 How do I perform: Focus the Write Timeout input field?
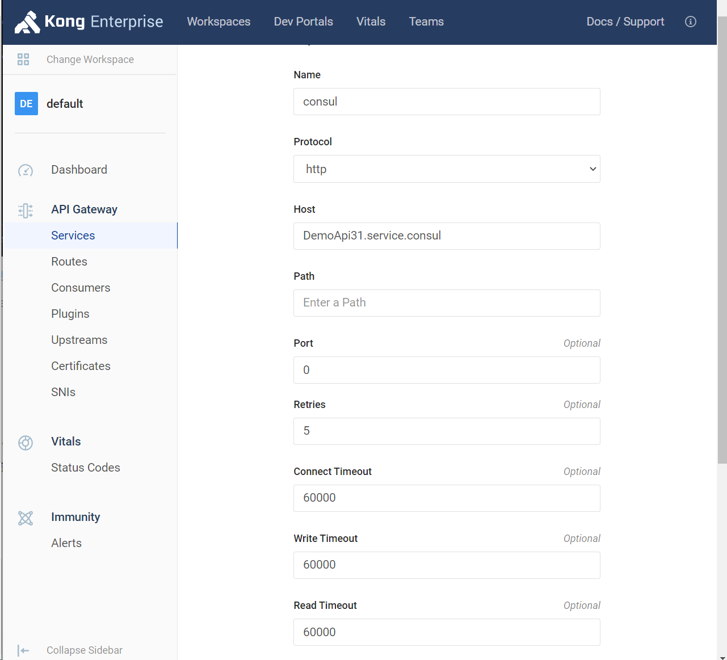(x=447, y=565)
